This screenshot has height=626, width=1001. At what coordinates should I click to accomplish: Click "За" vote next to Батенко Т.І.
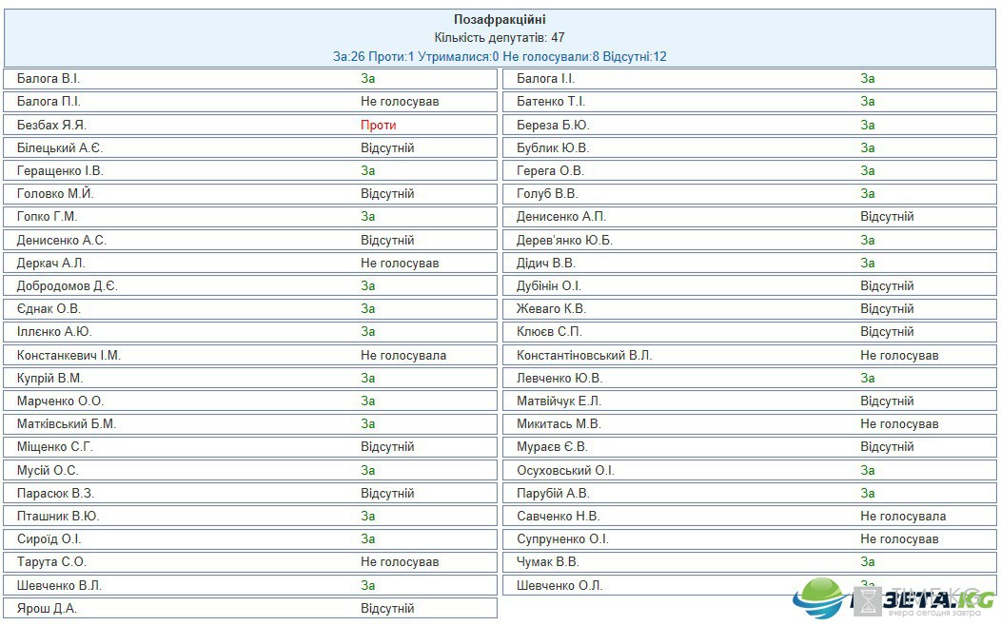click(868, 102)
